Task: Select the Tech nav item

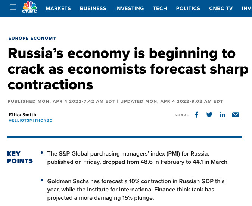Action: coord(160,8)
